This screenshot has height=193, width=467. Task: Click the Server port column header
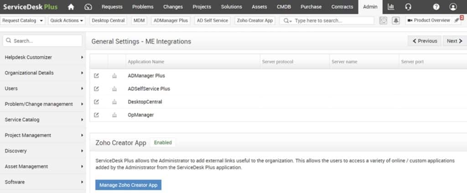click(x=412, y=62)
